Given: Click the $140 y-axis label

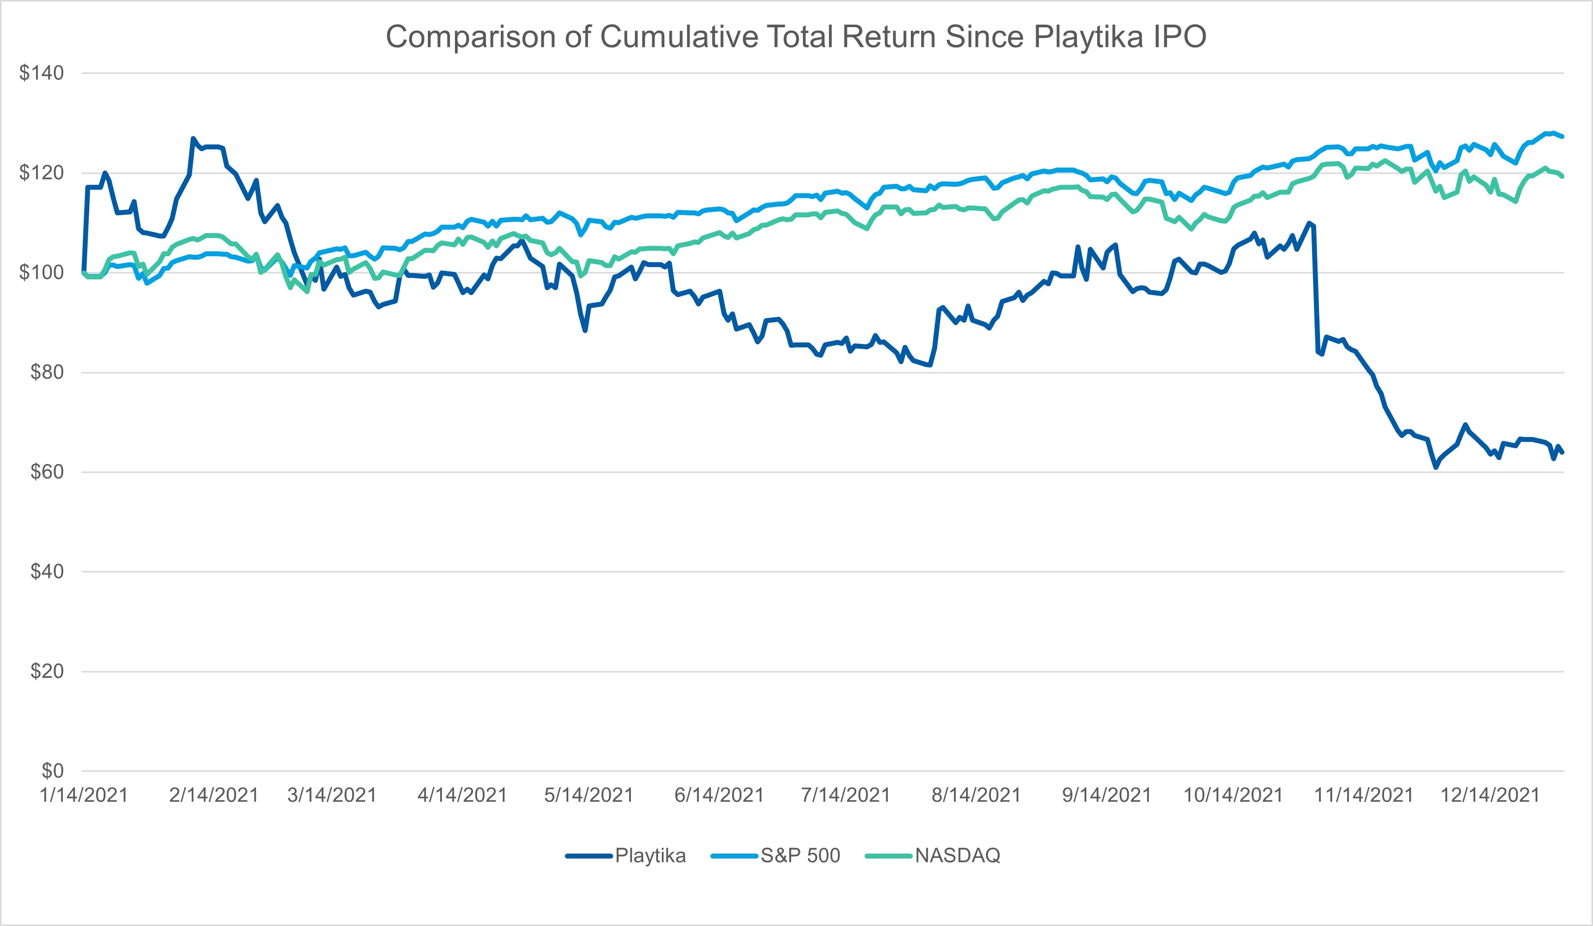Looking at the screenshot, I should click(x=42, y=73).
